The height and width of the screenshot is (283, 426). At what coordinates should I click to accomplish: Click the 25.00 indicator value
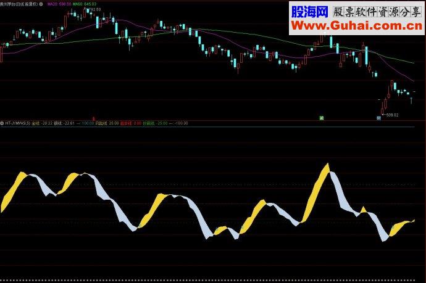114,123
